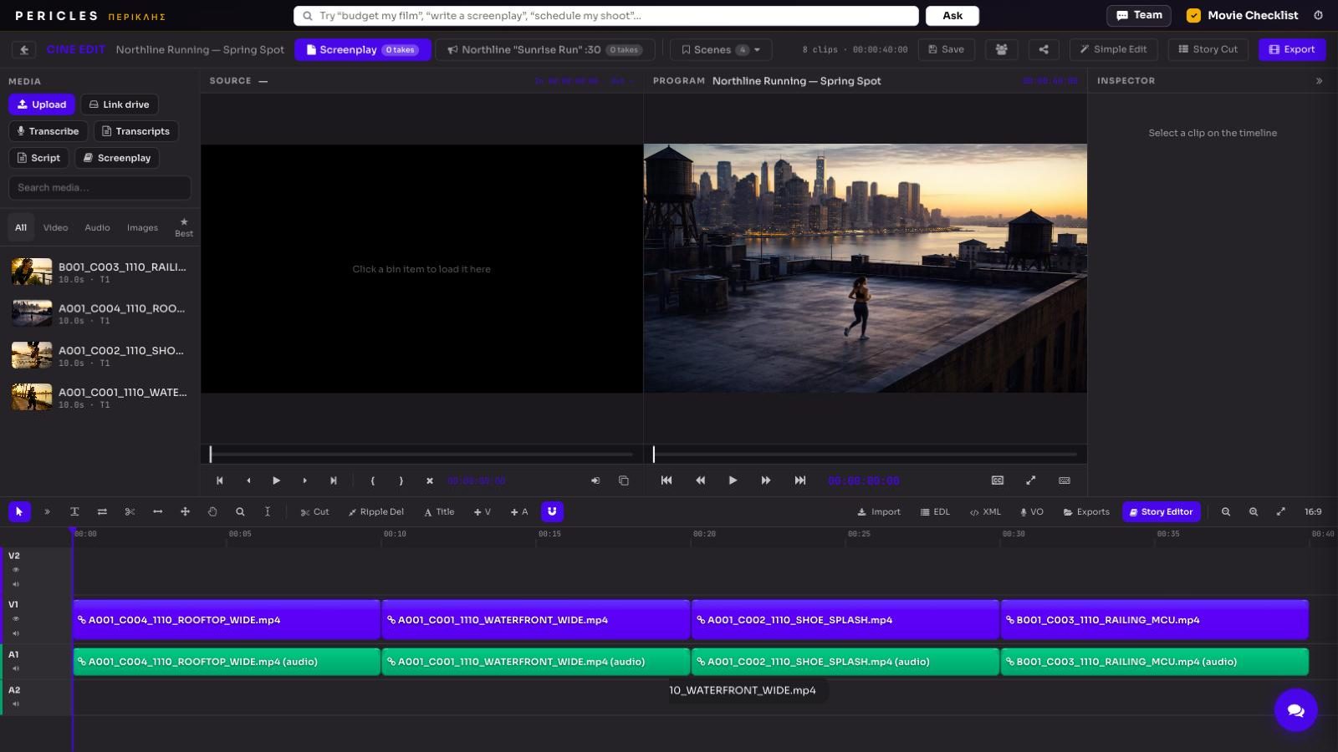Scrub the source monitor progress bar
This screenshot has height=752, width=1338.
click(x=421, y=455)
